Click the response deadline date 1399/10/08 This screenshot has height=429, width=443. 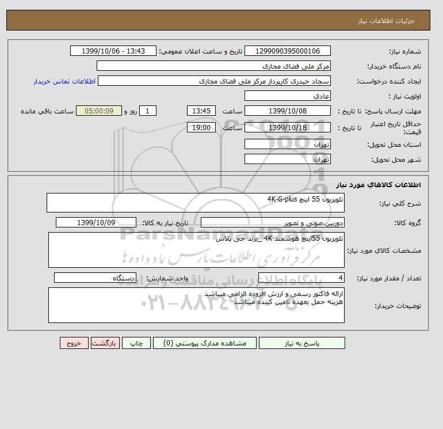287,111
